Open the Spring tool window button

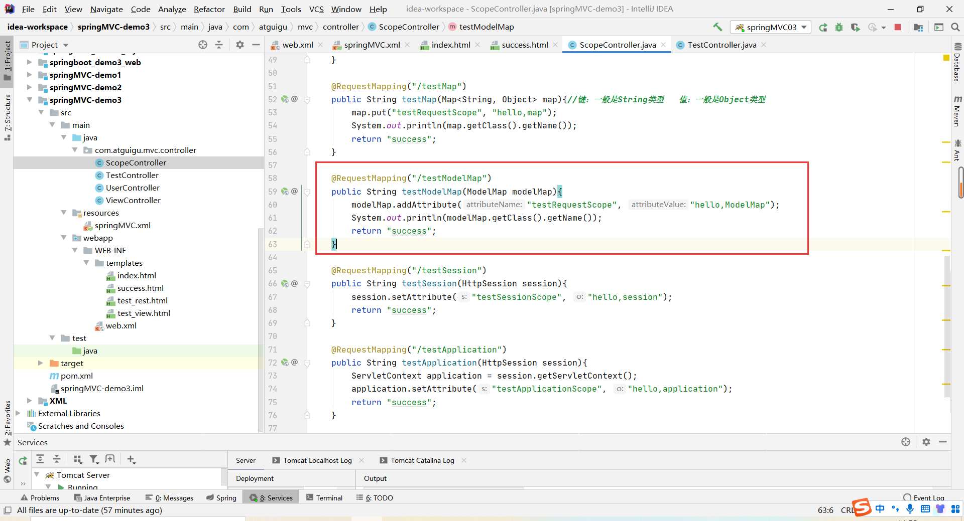[x=221, y=497]
